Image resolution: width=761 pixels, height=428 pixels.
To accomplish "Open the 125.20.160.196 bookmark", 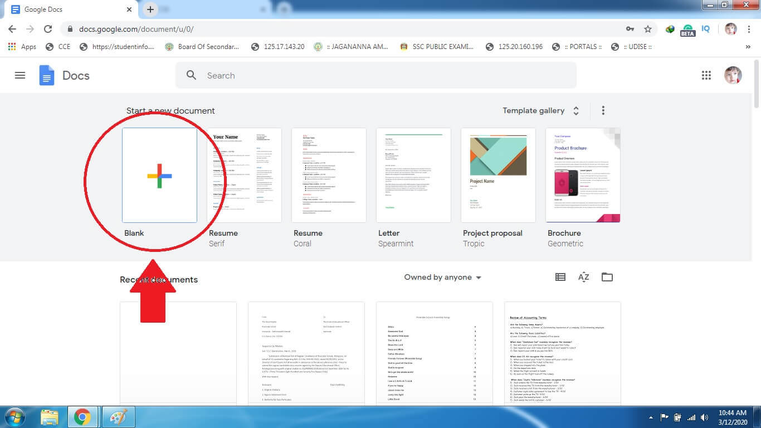I will [514, 47].
